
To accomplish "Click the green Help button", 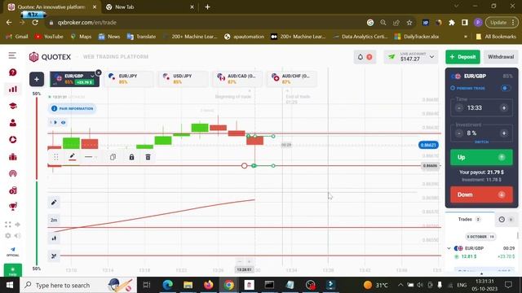I will (x=13, y=270).
